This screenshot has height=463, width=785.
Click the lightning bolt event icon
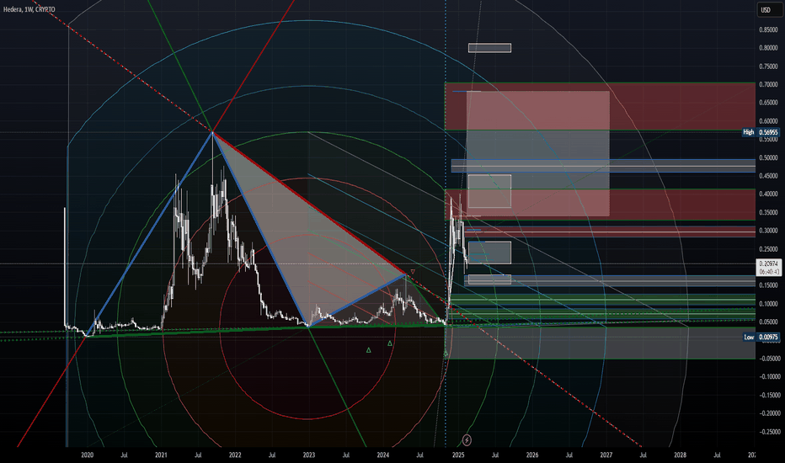tap(467, 440)
